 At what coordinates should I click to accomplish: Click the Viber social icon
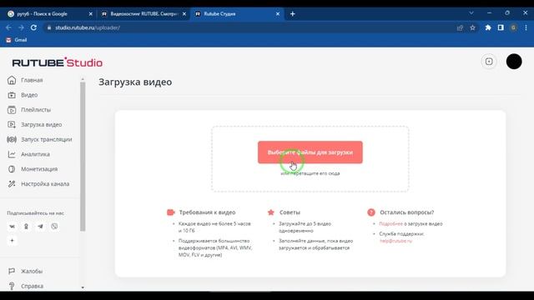point(54,227)
